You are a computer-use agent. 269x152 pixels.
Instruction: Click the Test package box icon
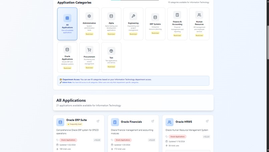[111, 51]
